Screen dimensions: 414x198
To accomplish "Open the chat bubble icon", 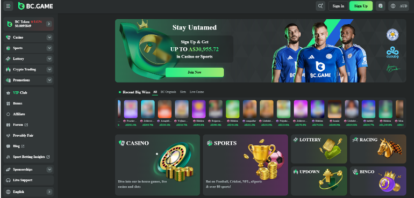I will click(x=380, y=6).
